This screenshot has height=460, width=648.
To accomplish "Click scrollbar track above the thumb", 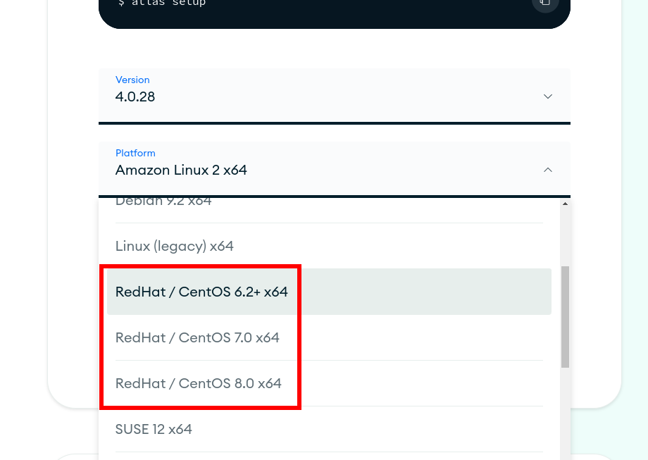I will tap(565, 236).
